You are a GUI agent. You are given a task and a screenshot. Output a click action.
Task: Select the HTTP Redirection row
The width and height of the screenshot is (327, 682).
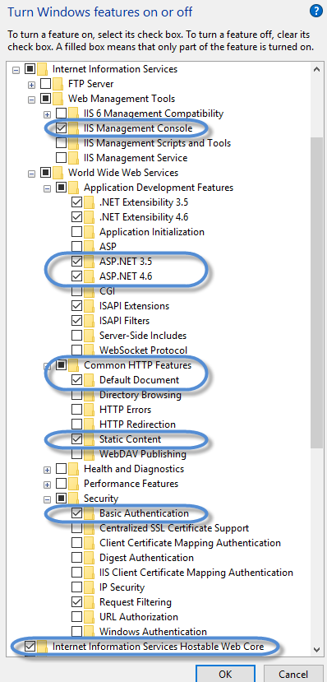point(137,424)
